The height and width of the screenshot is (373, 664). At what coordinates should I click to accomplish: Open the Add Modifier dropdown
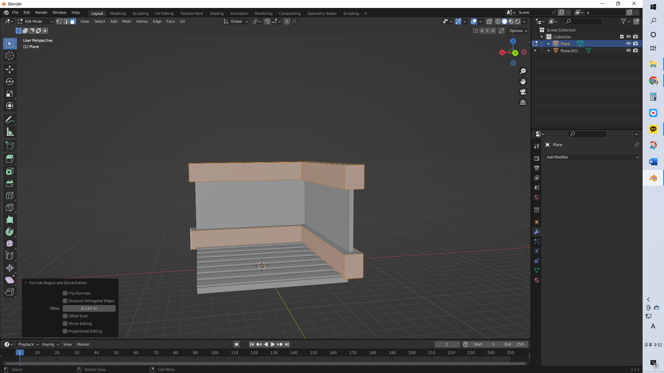click(592, 157)
